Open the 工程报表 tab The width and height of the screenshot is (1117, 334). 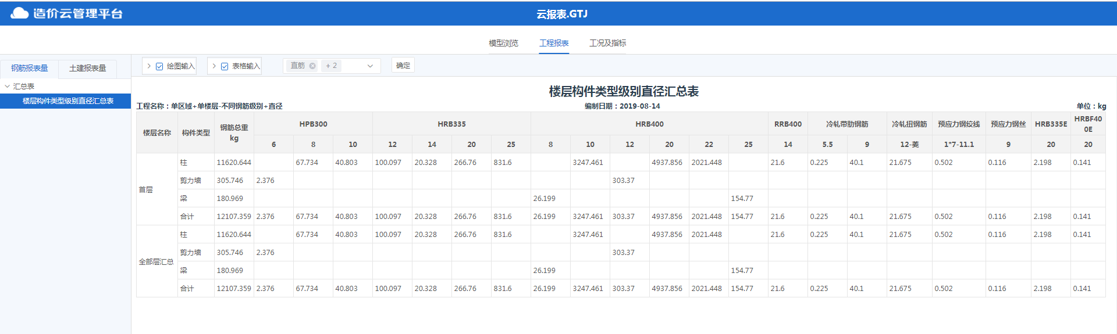(x=554, y=43)
